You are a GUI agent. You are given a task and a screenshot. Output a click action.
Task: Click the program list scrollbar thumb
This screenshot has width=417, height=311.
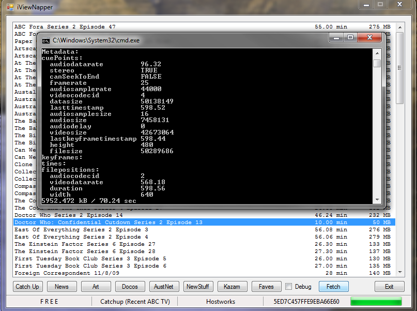tap(399, 68)
